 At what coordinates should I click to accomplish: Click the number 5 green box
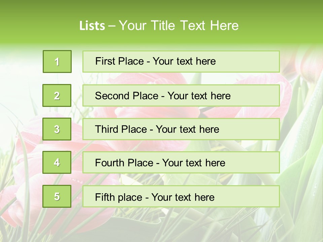pos(57,196)
